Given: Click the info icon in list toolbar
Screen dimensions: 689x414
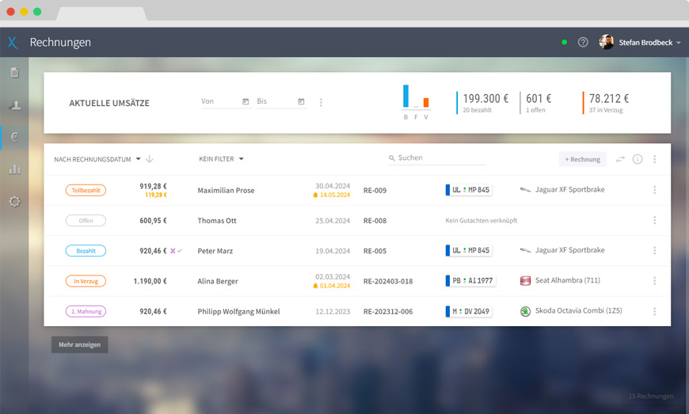Looking at the screenshot, I should [x=638, y=159].
